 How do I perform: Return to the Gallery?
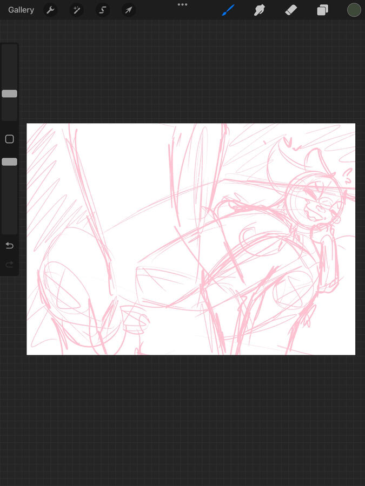point(21,10)
